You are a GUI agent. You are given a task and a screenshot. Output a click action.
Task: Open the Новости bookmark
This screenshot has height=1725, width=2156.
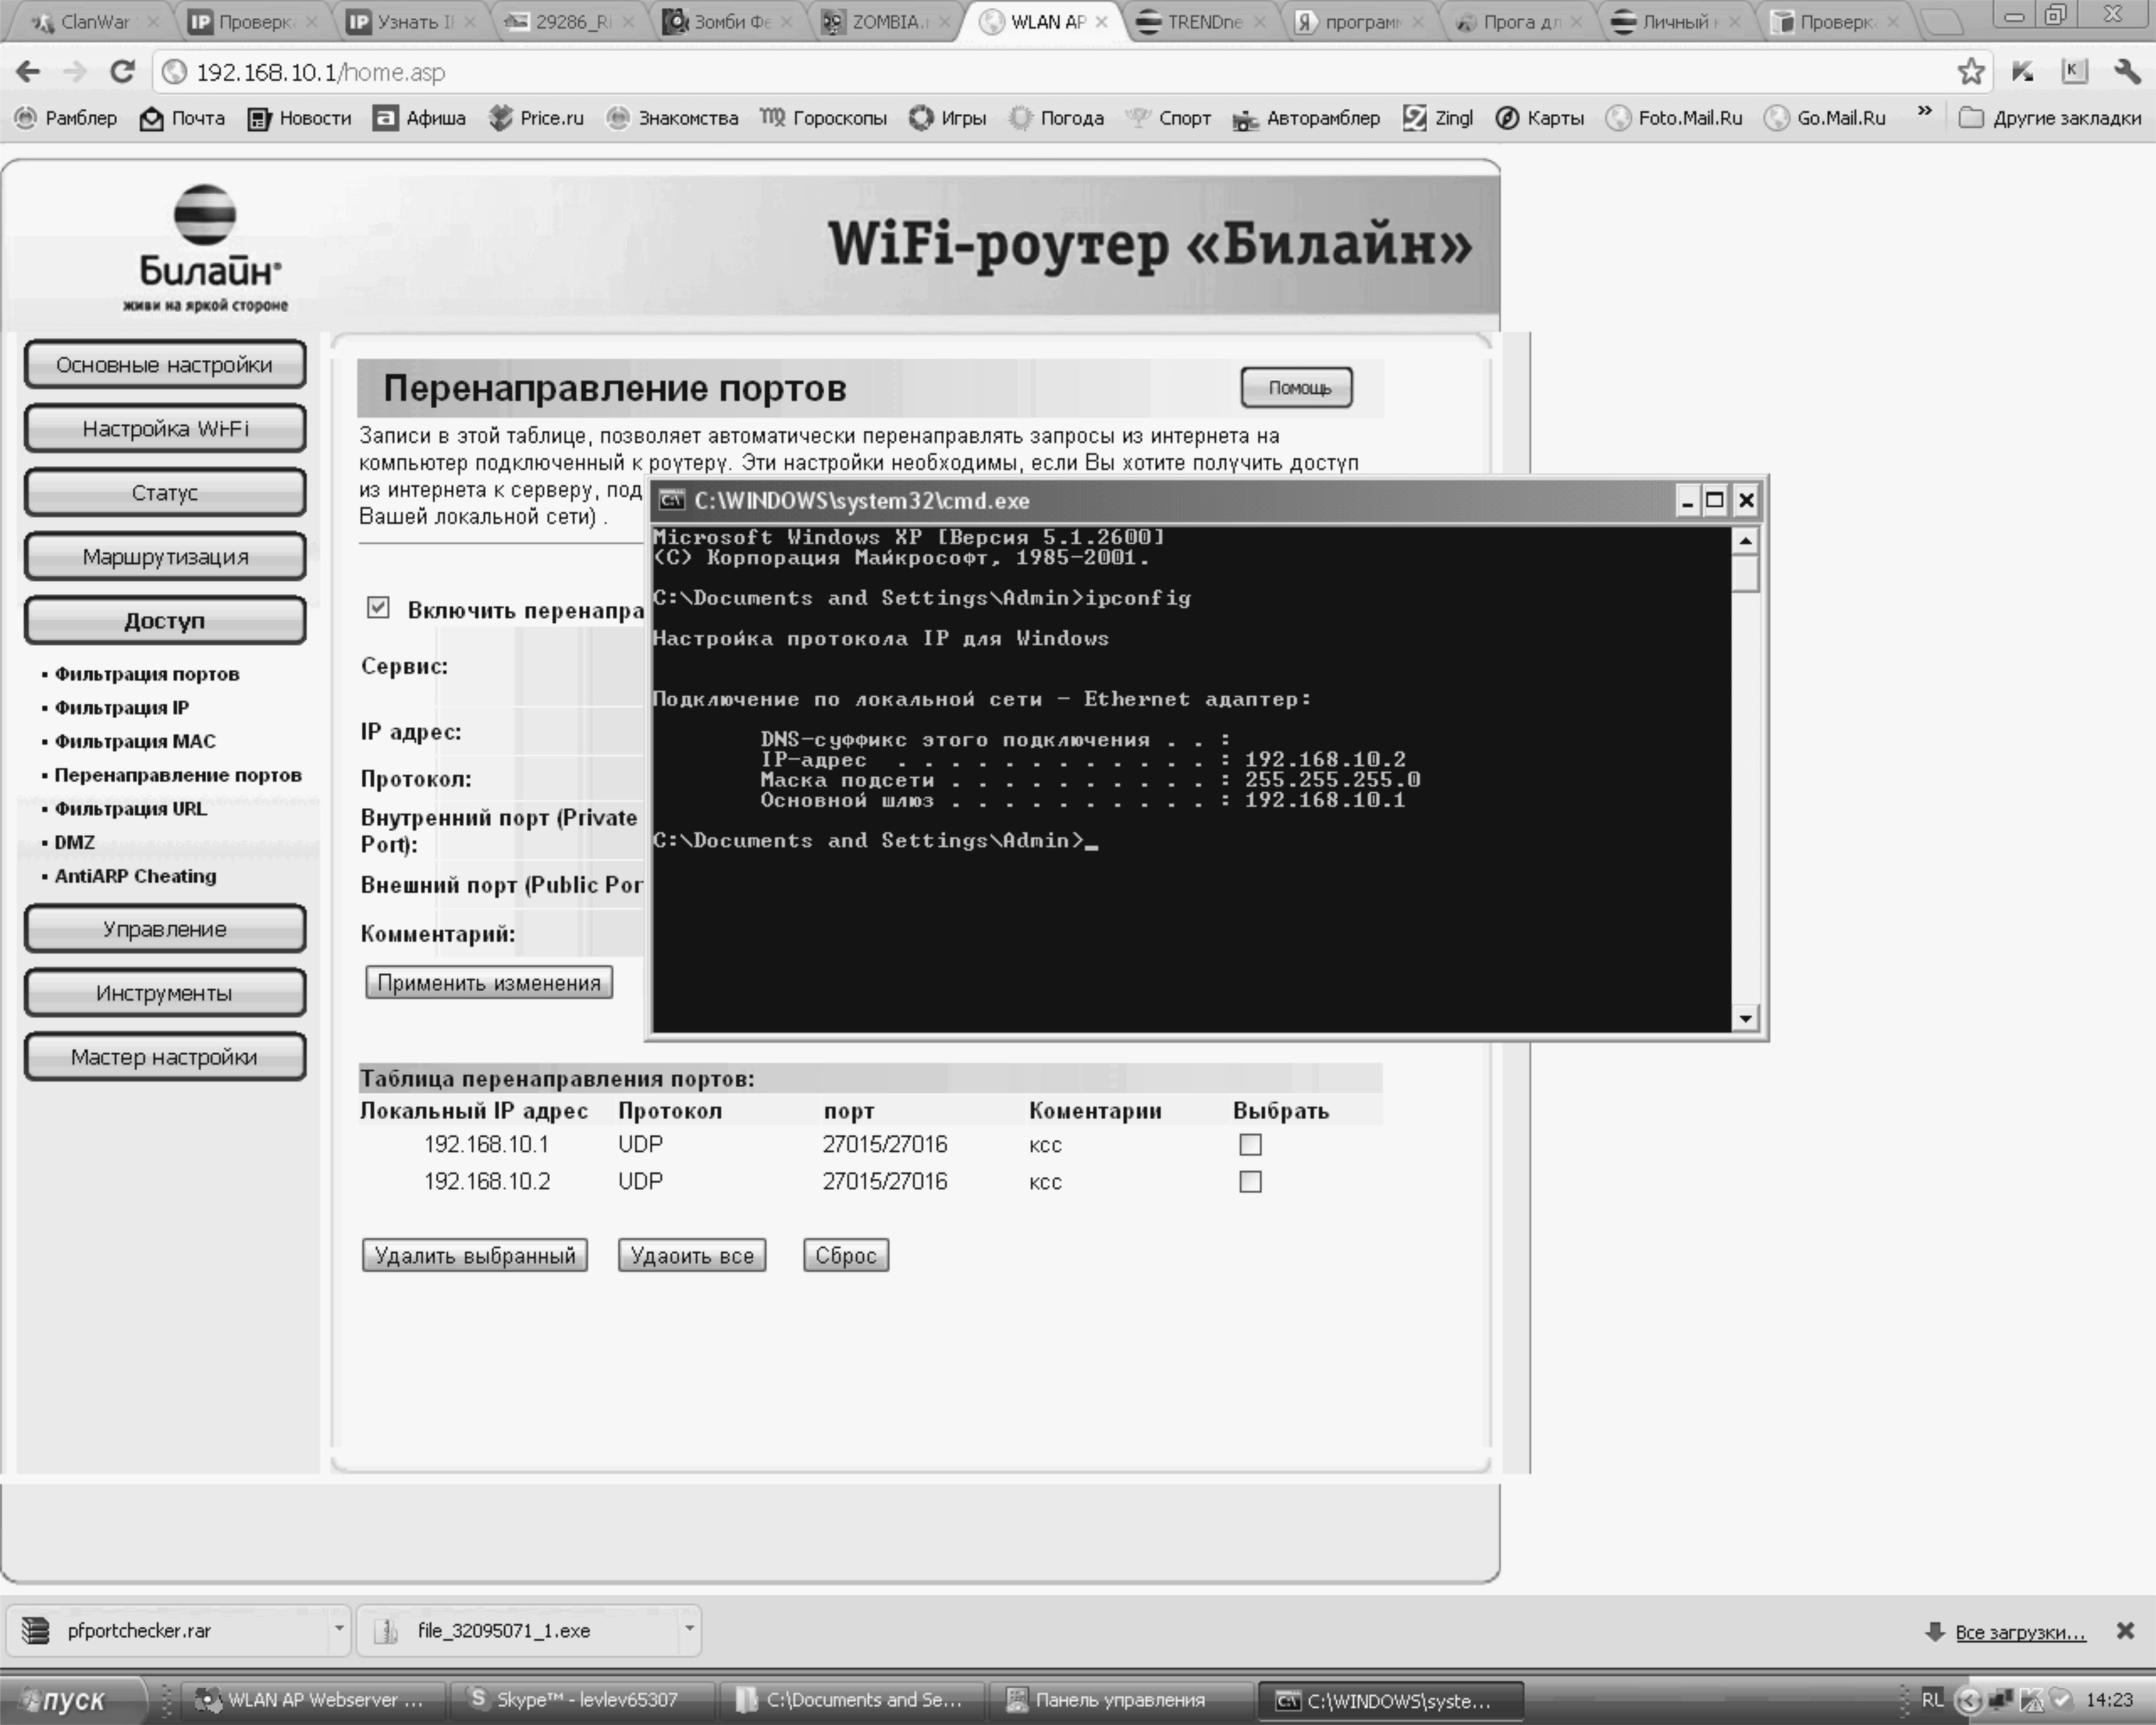tap(299, 118)
